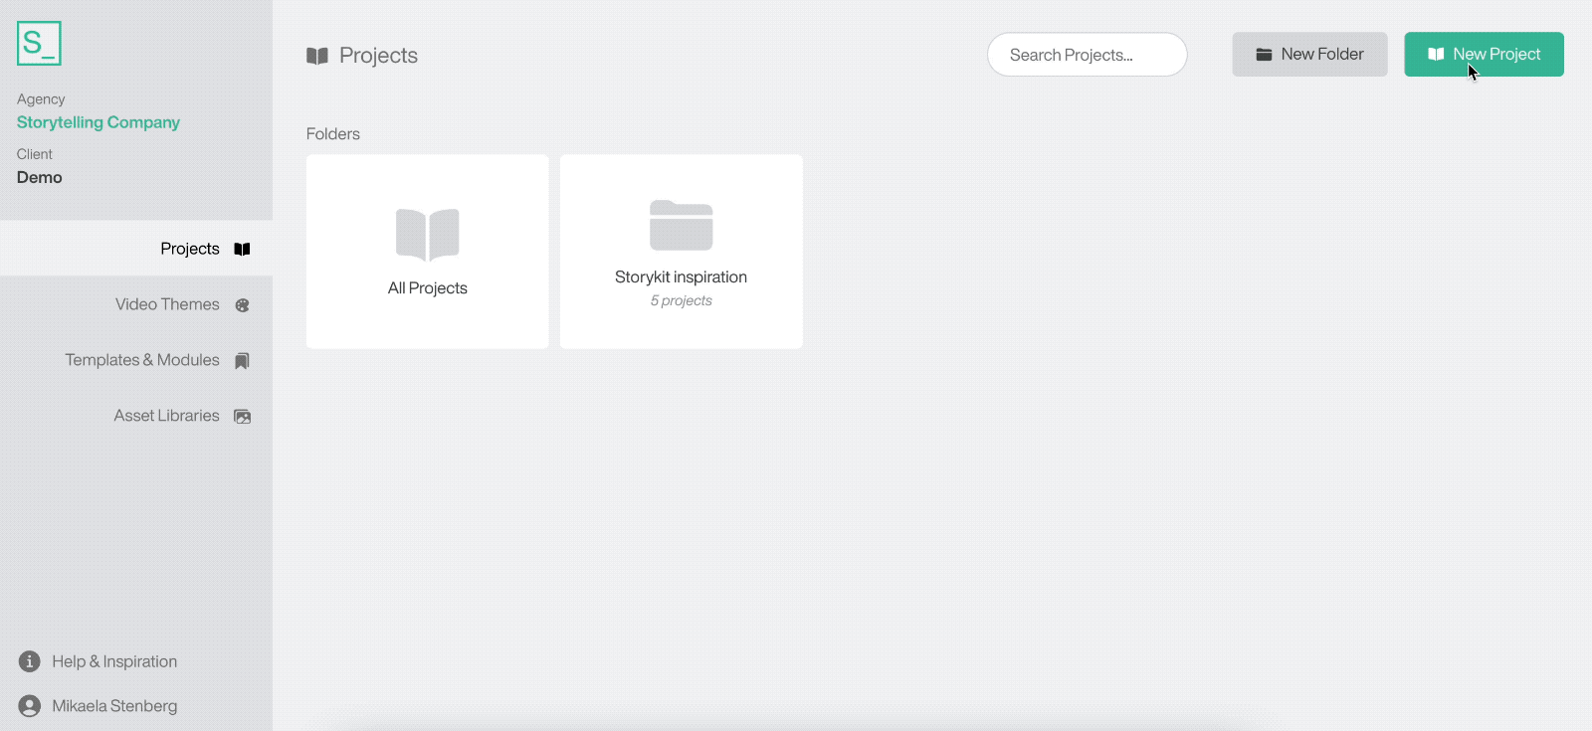Viewport: 1592px width, 731px height.
Task: Open the Storytelling Company agency link
Action: (98, 122)
